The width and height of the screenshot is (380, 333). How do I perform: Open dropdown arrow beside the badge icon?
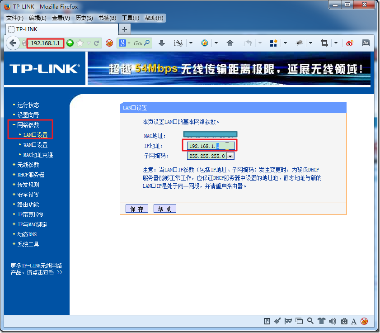216,43
